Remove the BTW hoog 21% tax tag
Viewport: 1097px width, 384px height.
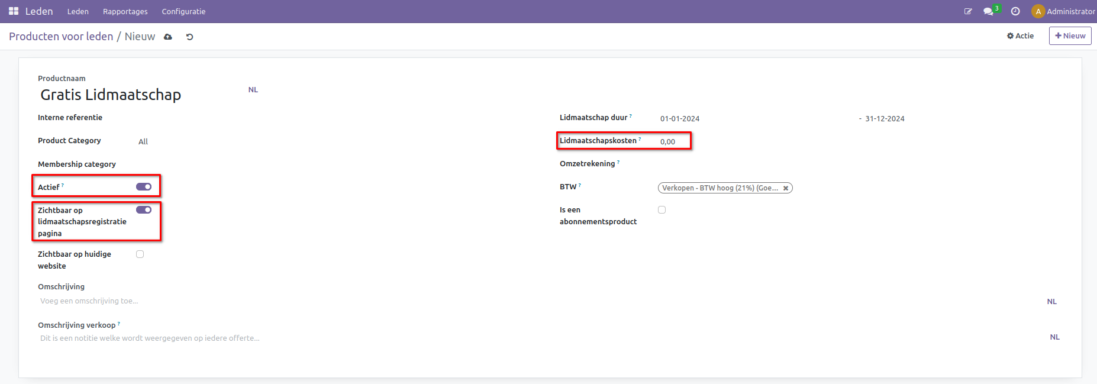[x=786, y=188]
